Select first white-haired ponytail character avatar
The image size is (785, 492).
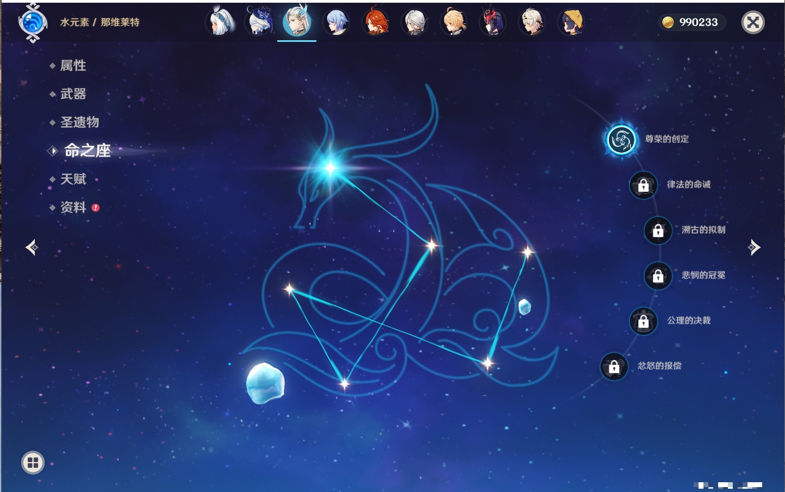[x=220, y=22]
